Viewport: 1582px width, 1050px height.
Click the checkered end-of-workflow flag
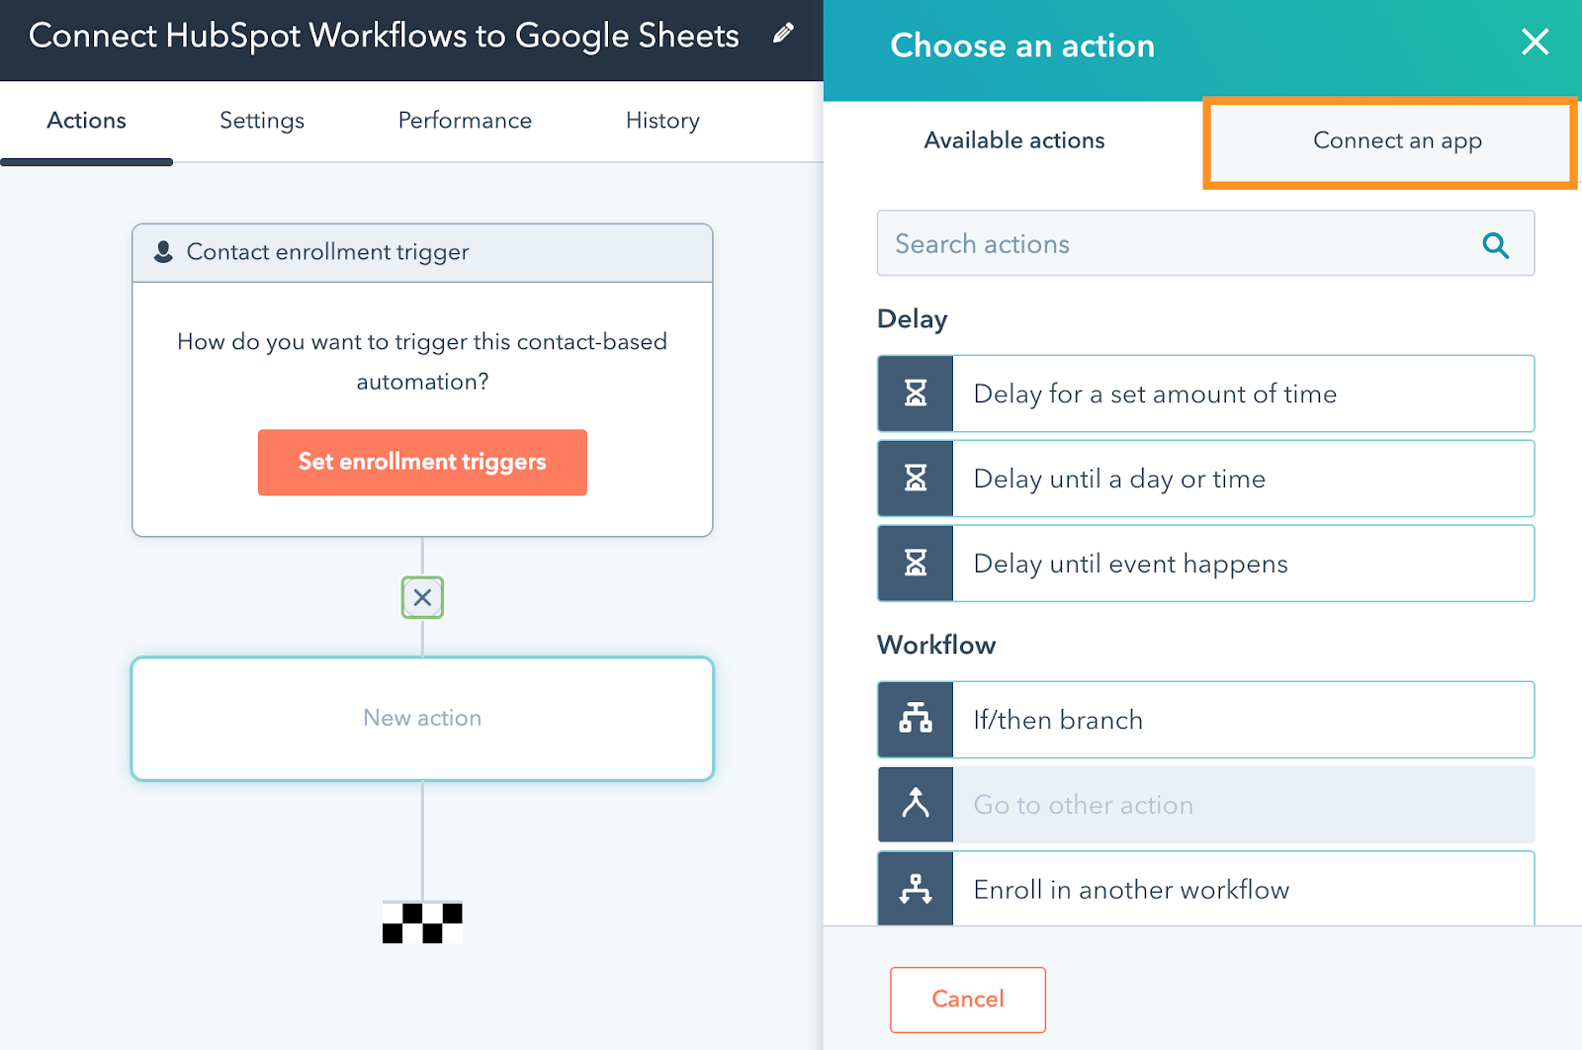pos(422,922)
